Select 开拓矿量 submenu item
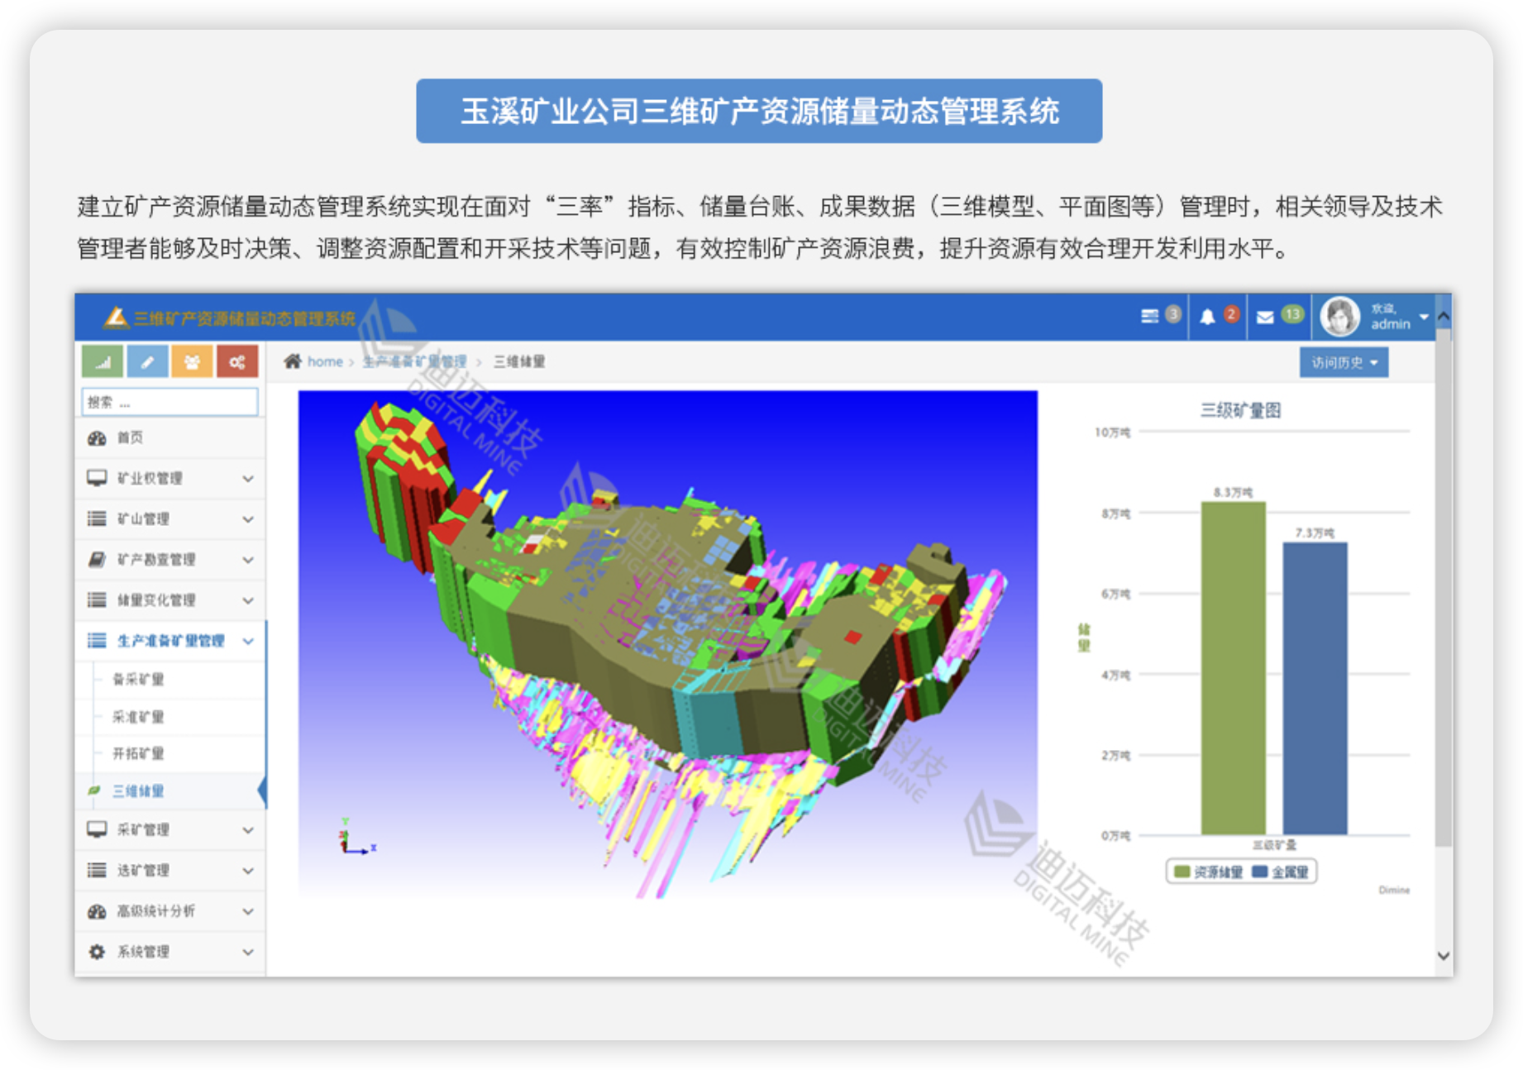The image size is (1523, 1070). 138,753
